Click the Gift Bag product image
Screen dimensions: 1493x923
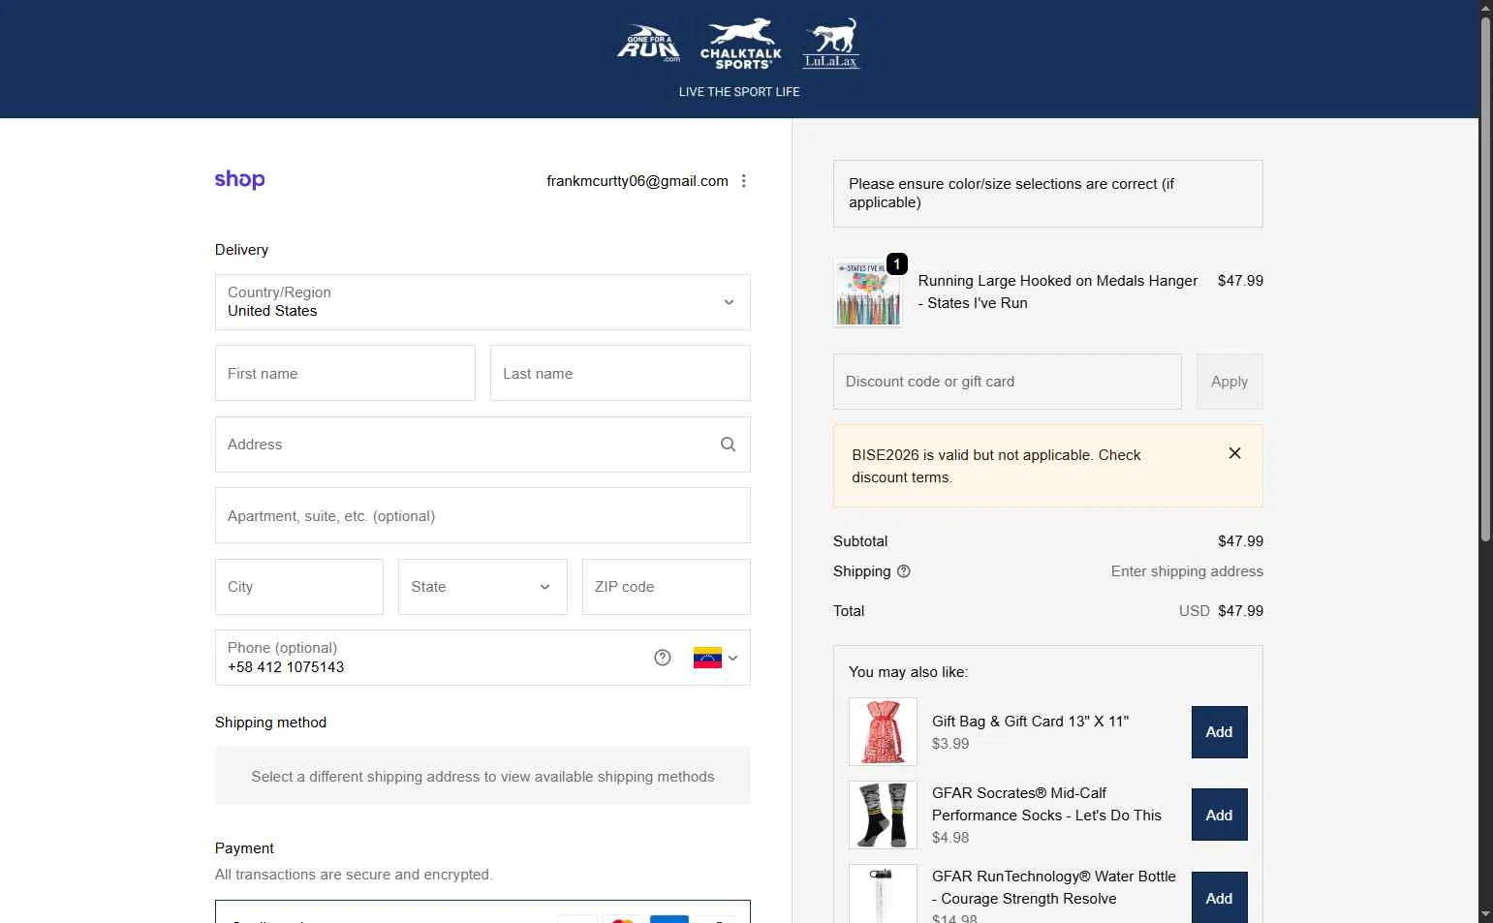[883, 732]
